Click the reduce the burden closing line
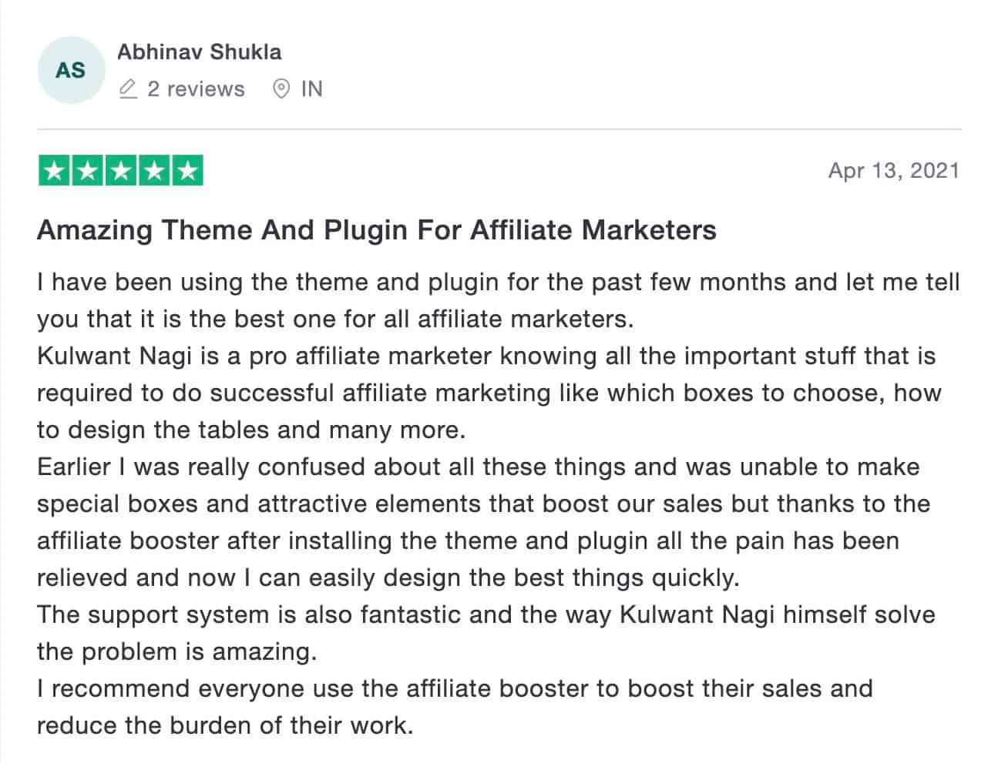The height and width of the screenshot is (763, 998). (225, 725)
